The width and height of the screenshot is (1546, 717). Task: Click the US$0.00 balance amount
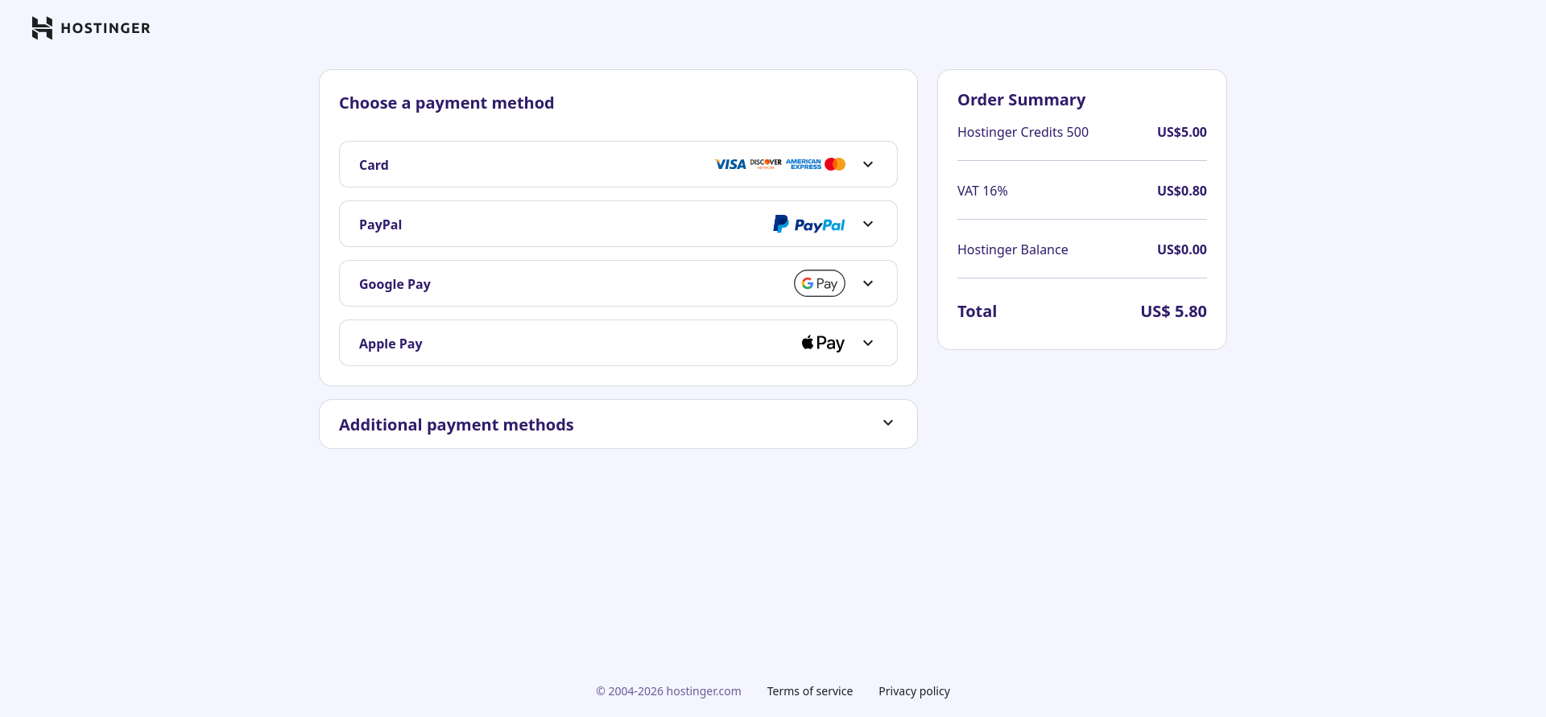point(1182,249)
